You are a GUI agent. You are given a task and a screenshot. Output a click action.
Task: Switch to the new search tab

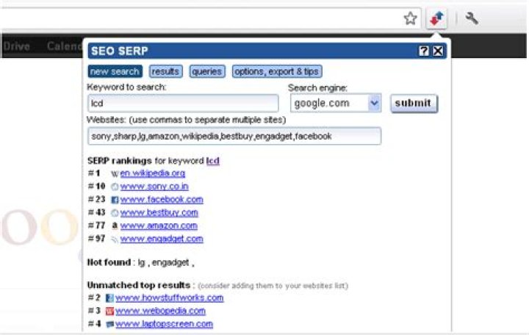click(x=115, y=71)
